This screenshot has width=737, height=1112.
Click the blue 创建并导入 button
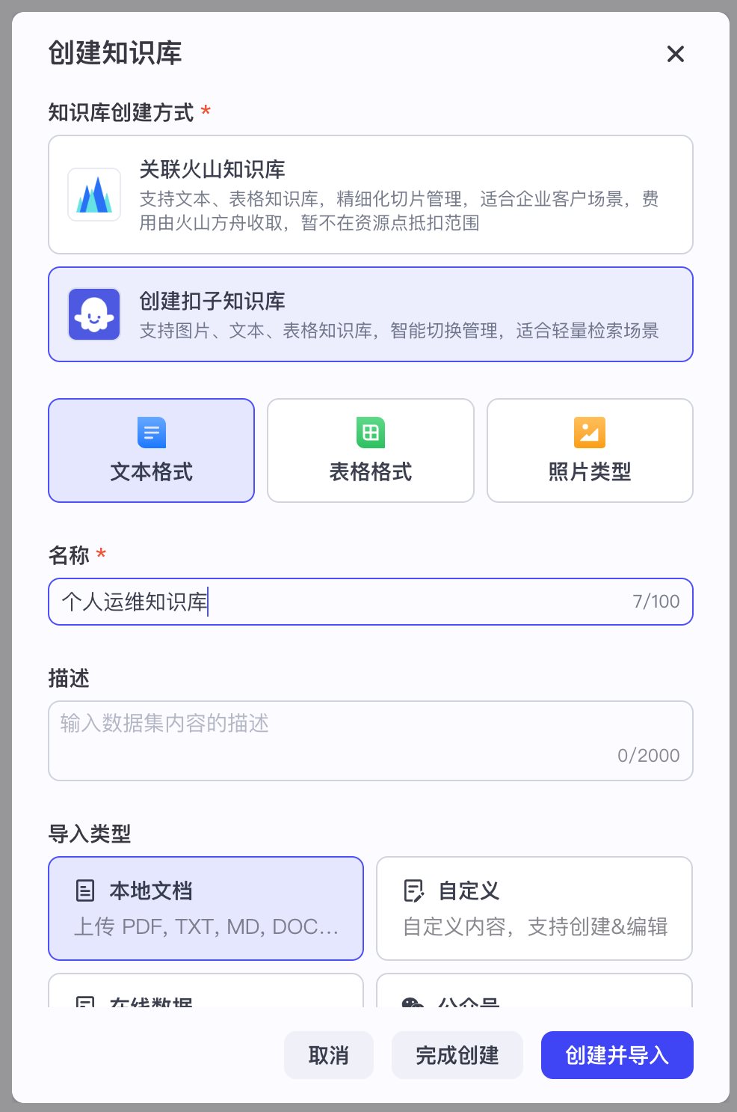(617, 1055)
